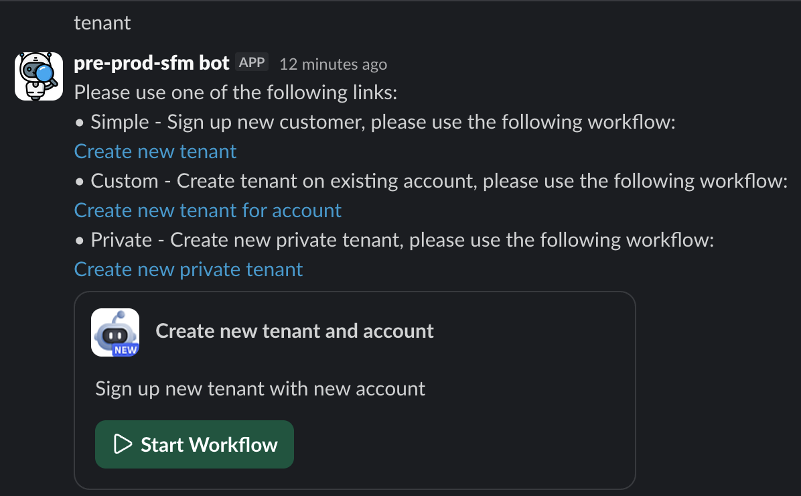
Task: Click 'Please use one of the following links' text
Action: pyautogui.click(x=236, y=92)
